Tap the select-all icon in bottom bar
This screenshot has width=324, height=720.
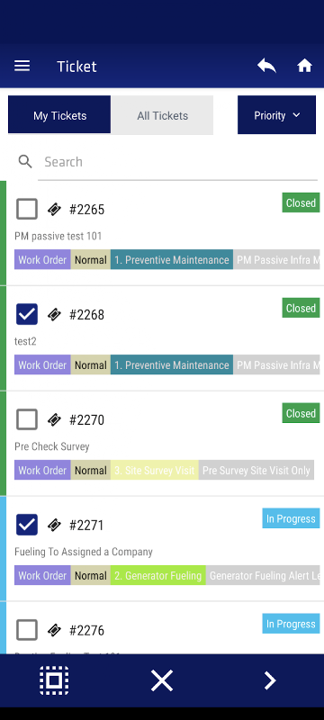(x=54, y=680)
